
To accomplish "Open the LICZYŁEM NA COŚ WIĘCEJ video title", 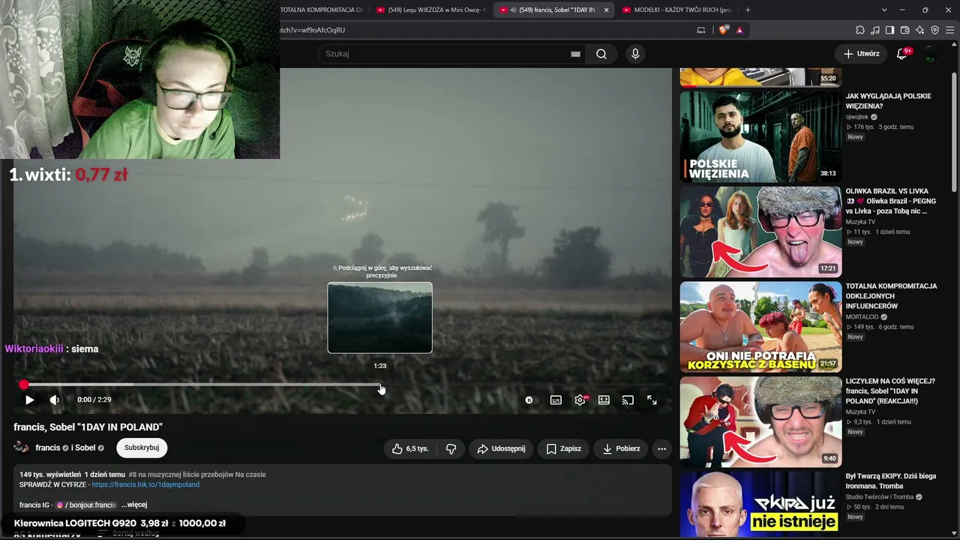I will click(891, 391).
